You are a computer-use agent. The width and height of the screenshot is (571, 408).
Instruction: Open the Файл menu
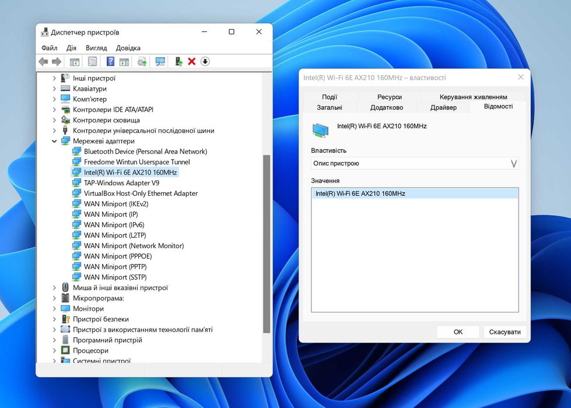(x=50, y=48)
